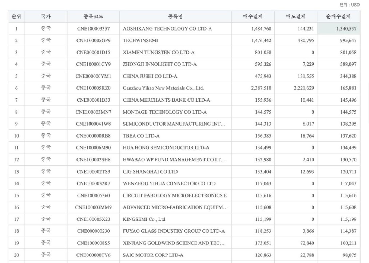
Task: Click the 매수결제 column header
Action: click(x=253, y=16)
